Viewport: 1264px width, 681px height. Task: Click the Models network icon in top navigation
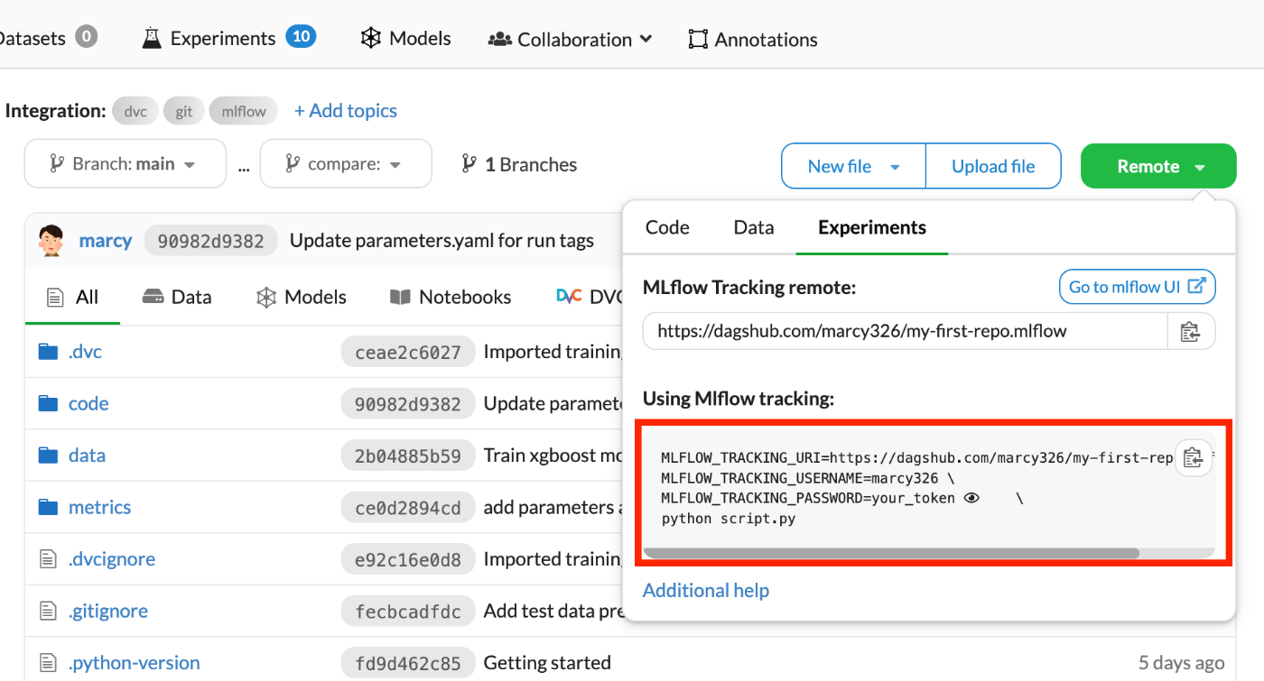click(370, 38)
